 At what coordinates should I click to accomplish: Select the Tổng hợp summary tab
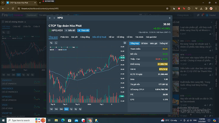tap(134, 43)
